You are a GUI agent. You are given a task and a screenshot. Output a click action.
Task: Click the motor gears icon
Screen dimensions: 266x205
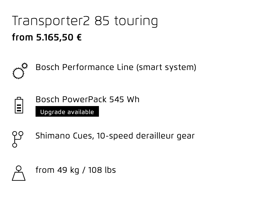point(20,71)
